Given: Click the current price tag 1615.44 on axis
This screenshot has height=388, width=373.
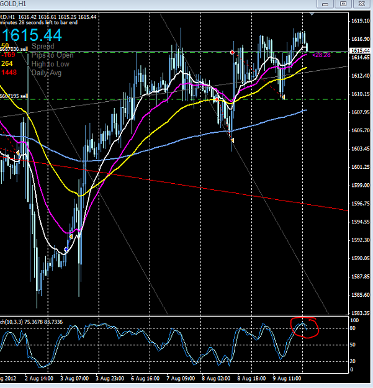Looking at the screenshot, I should point(361,51).
